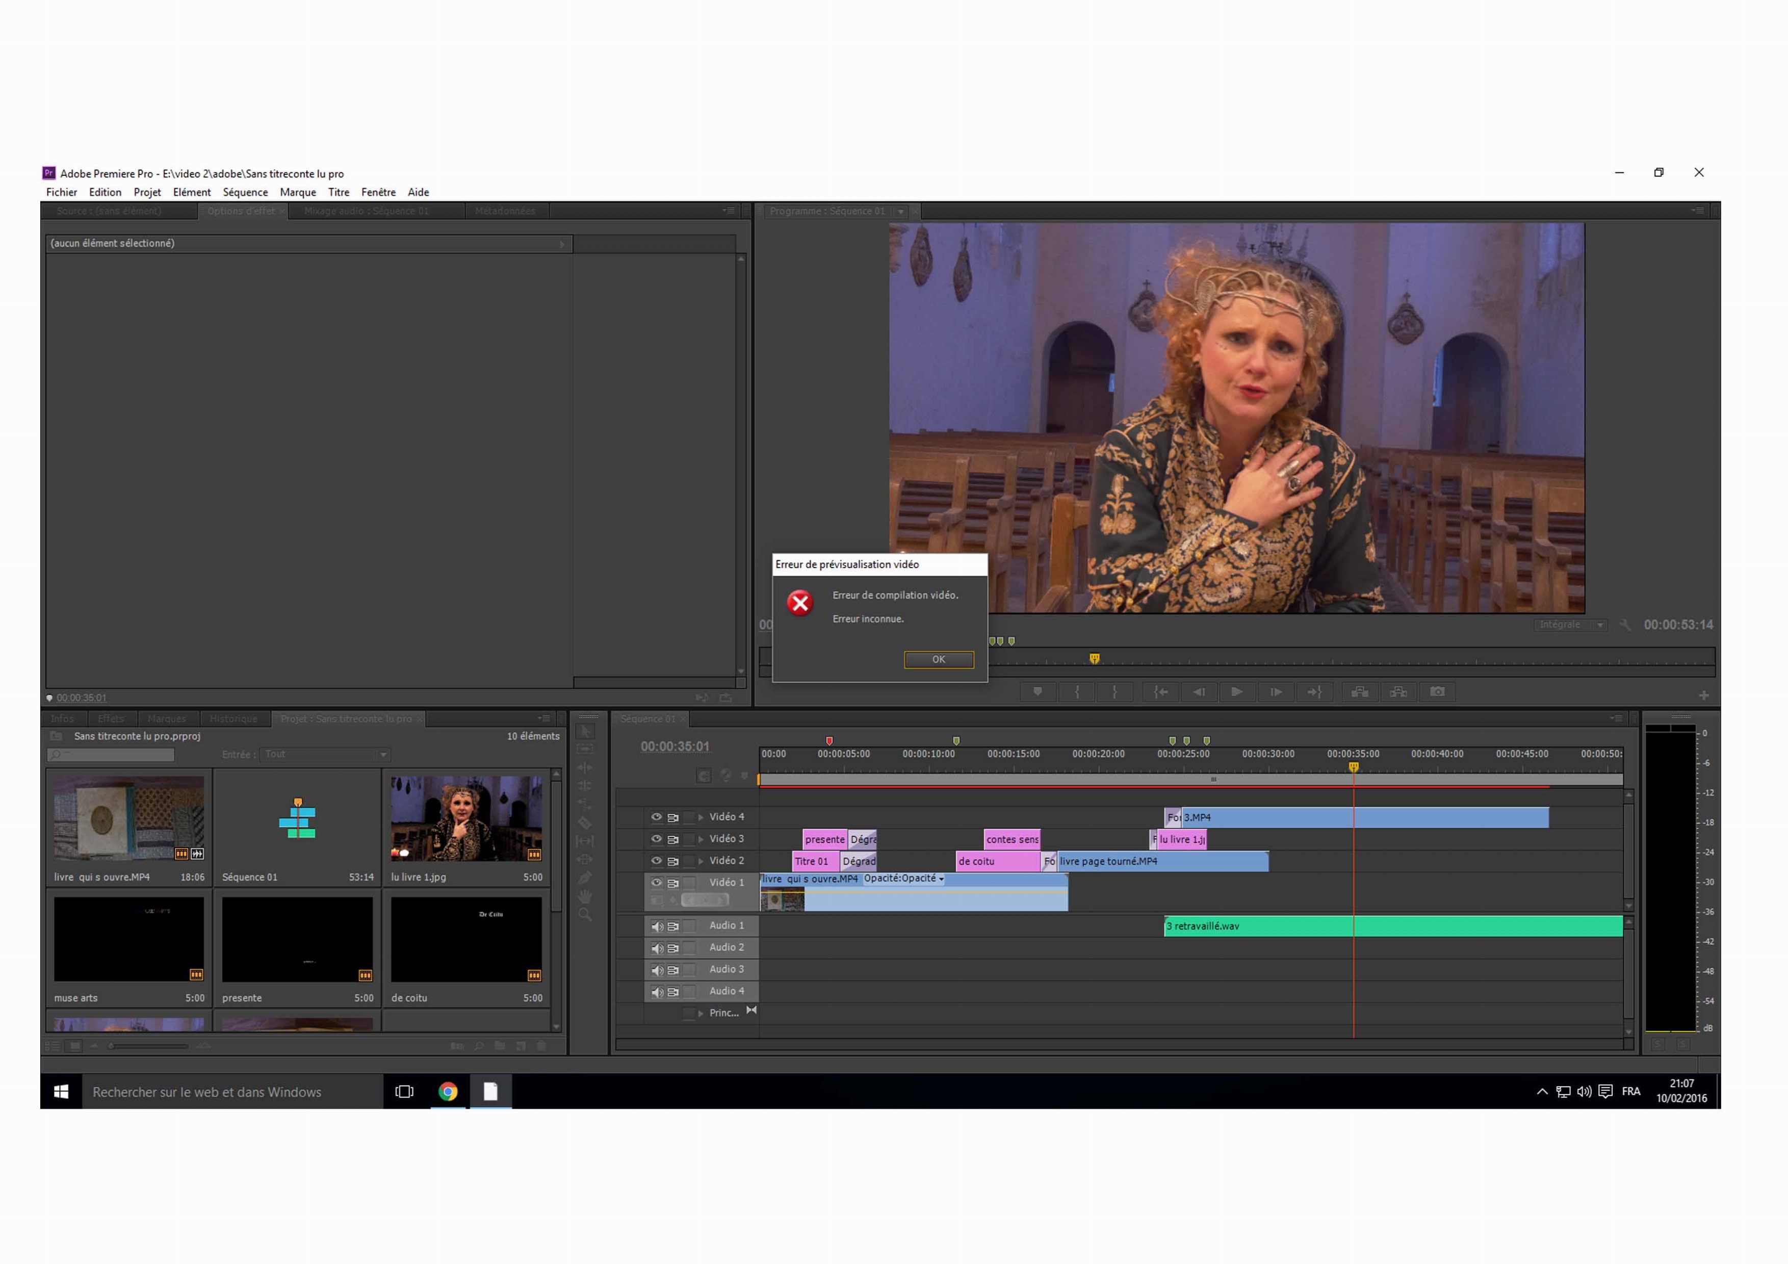Open the Fenêtre menu

(x=378, y=192)
